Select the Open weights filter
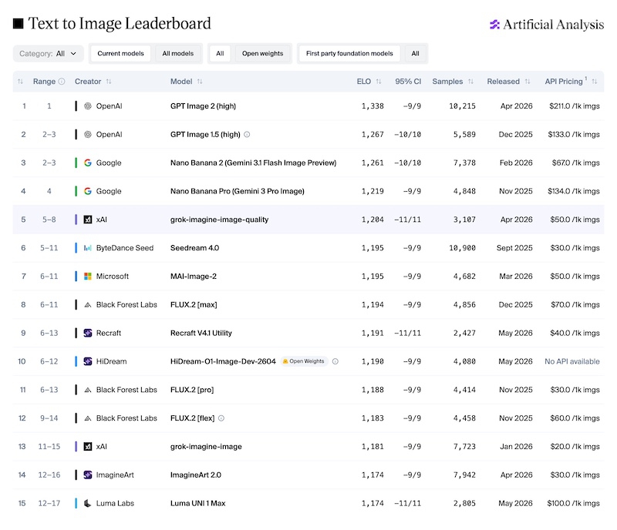617x530 pixels. [262, 53]
